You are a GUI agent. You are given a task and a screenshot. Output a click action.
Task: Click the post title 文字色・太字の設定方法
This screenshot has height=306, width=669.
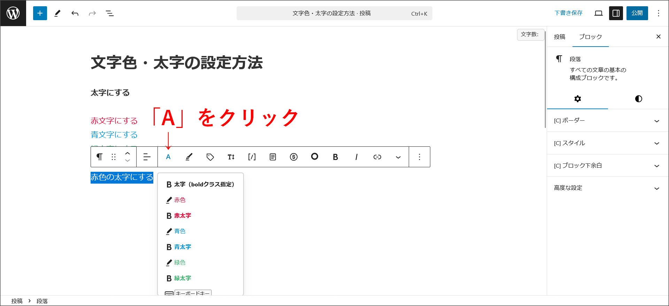click(177, 63)
